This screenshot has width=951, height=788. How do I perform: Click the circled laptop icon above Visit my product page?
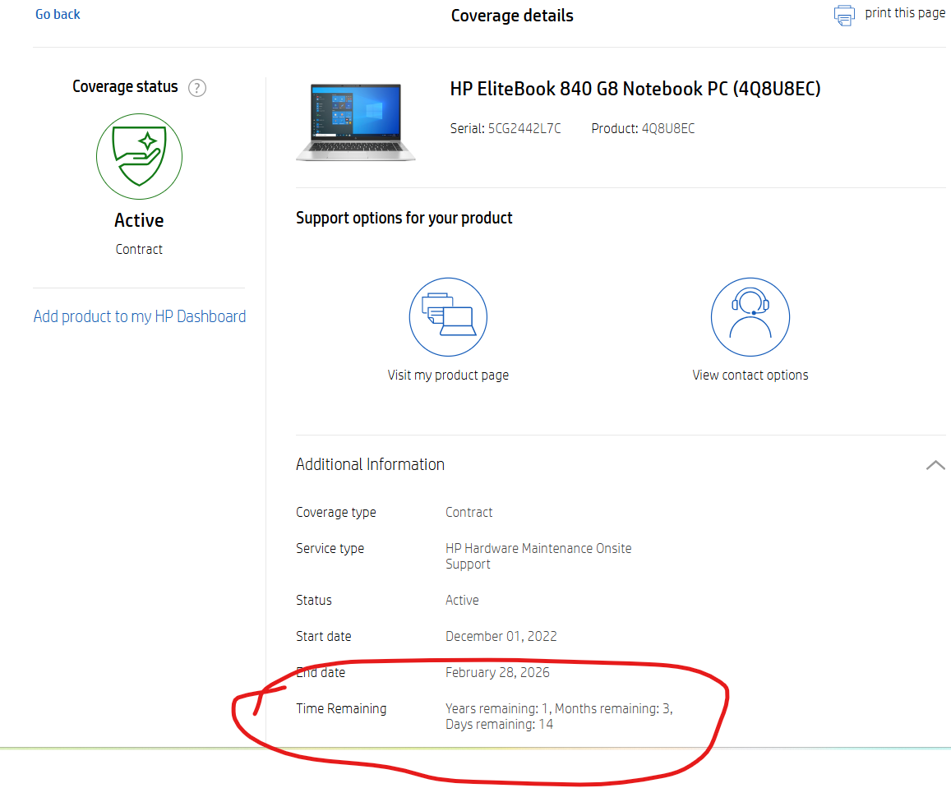click(448, 316)
